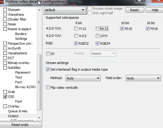This screenshot has width=163, height=128.
Task: Click the Reset button
Action: click(x=135, y=10)
